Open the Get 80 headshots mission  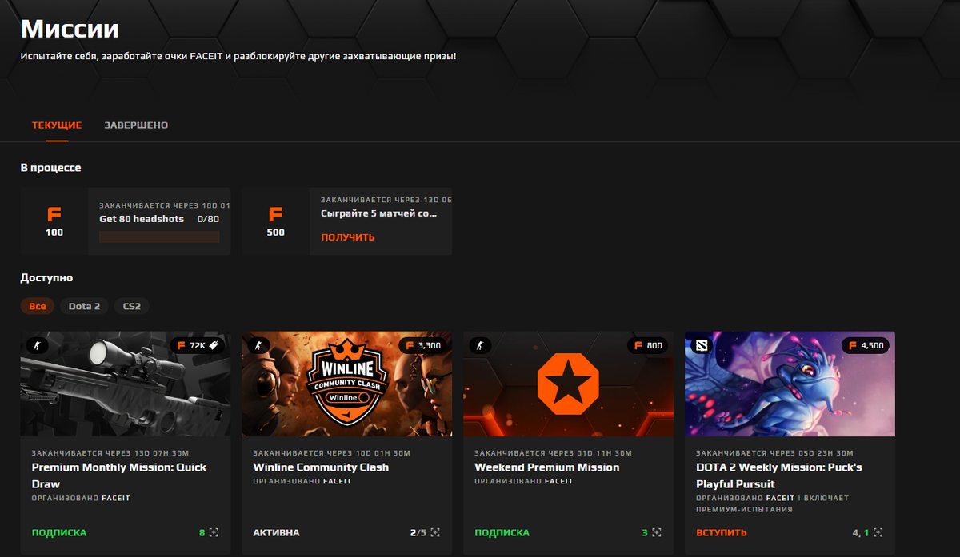point(142,219)
